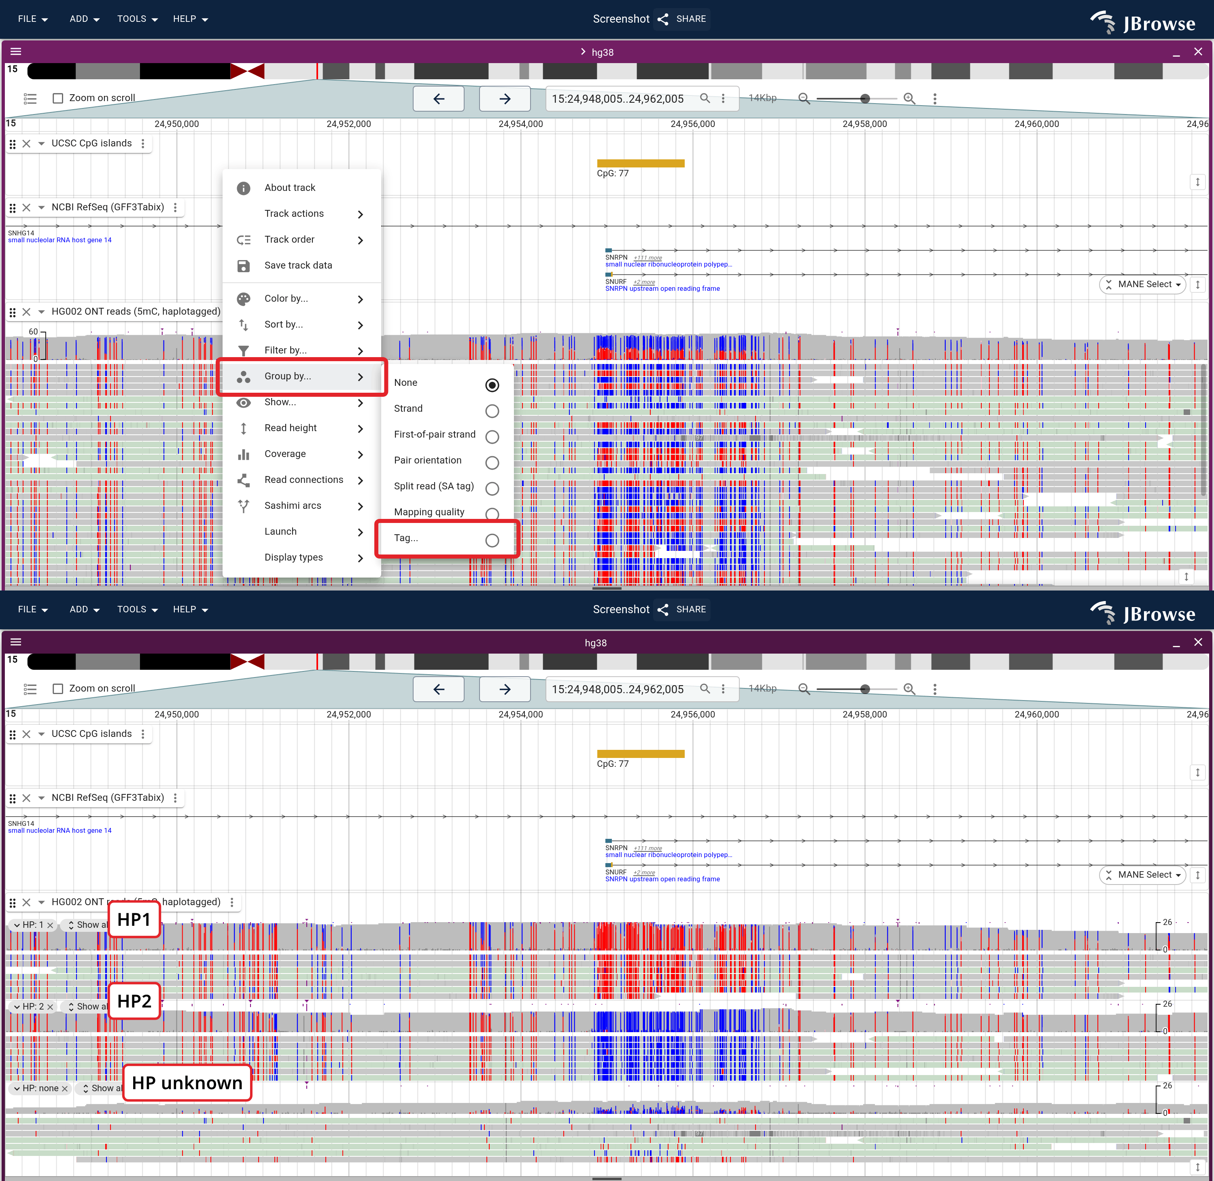Click Read connections icon in menu

pos(243,480)
